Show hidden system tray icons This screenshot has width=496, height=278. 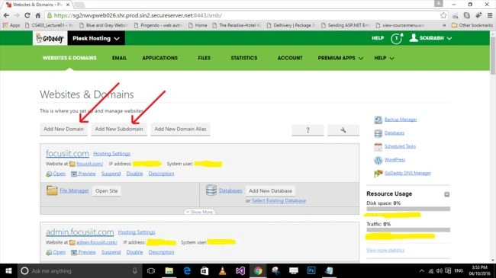pyautogui.click(x=422, y=270)
